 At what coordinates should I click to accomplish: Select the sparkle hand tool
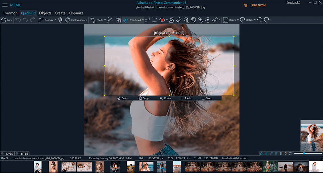point(118,20)
